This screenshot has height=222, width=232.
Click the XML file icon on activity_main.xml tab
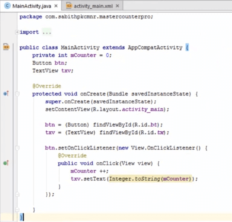click(x=69, y=6)
